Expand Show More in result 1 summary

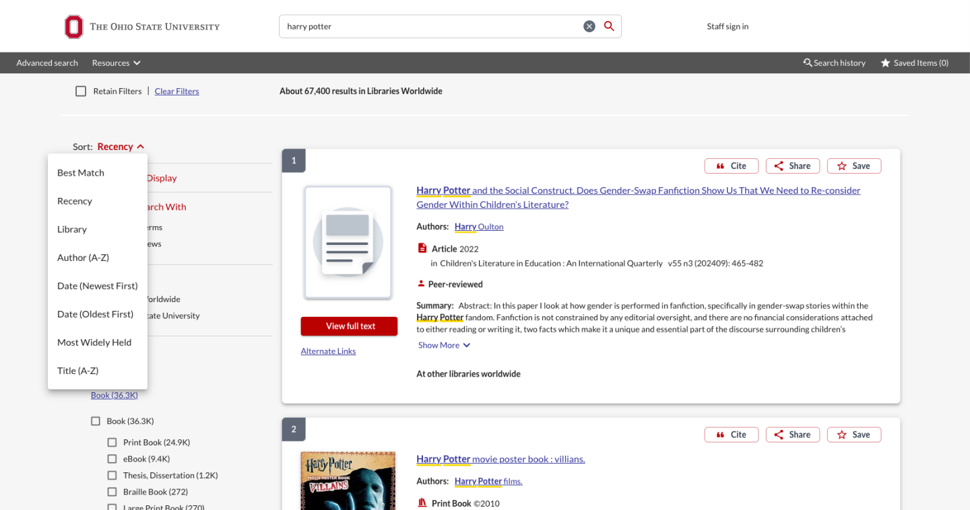(x=445, y=345)
